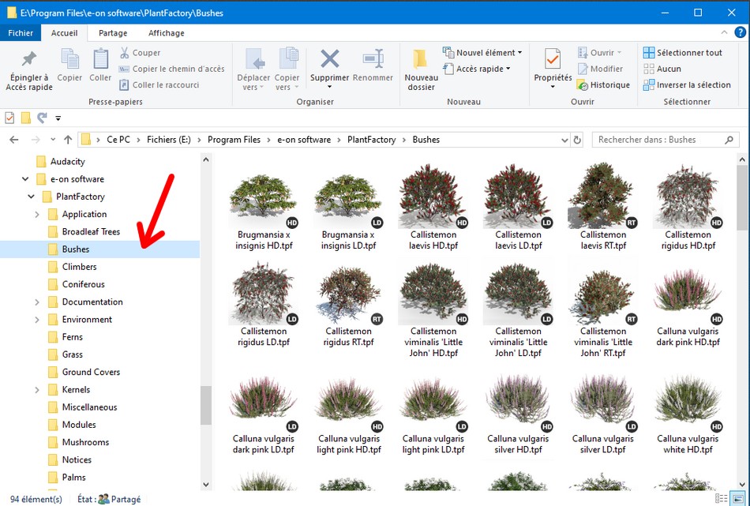Screen dimensions: 750x506
Task: Refresh the Bushes folder view
Action: click(x=577, y=140)
